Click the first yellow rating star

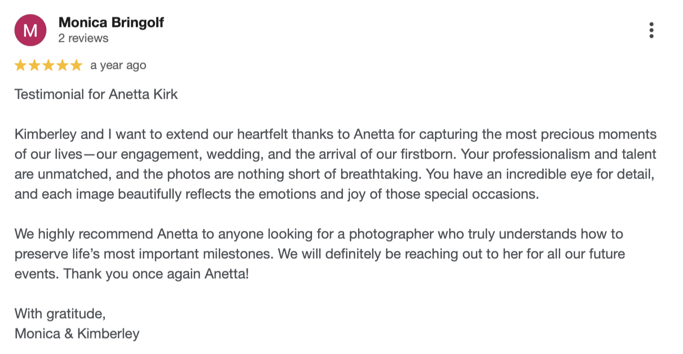20,65
